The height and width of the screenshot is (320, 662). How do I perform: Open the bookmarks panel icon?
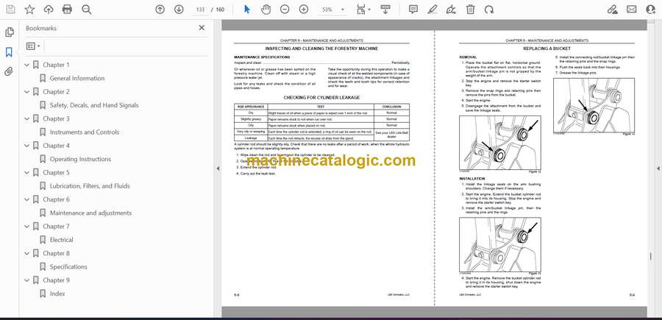tap(9, 52)
